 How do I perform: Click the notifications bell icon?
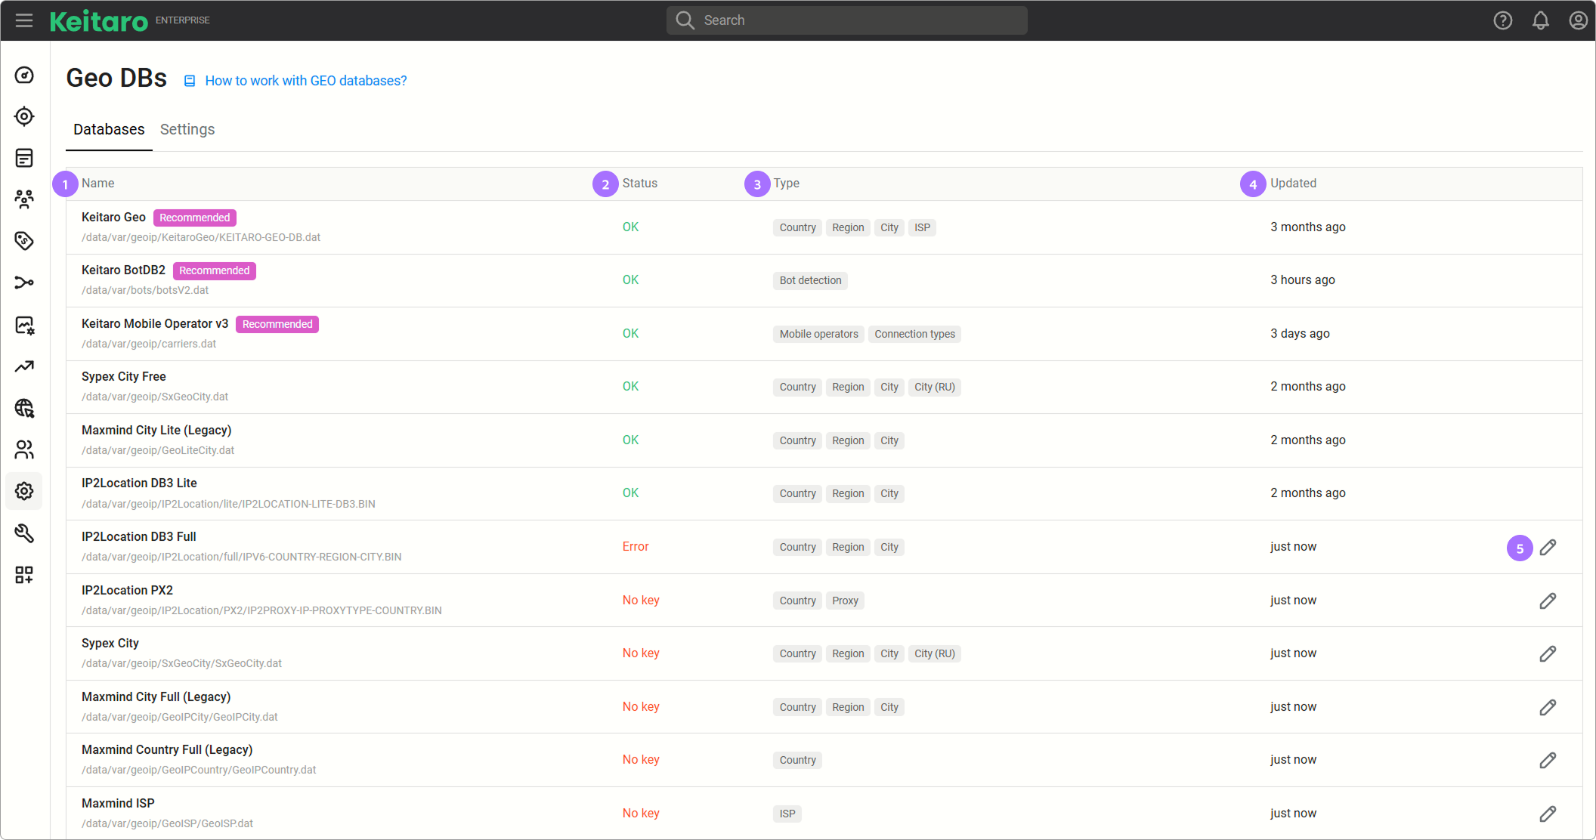coord(1540,20)
